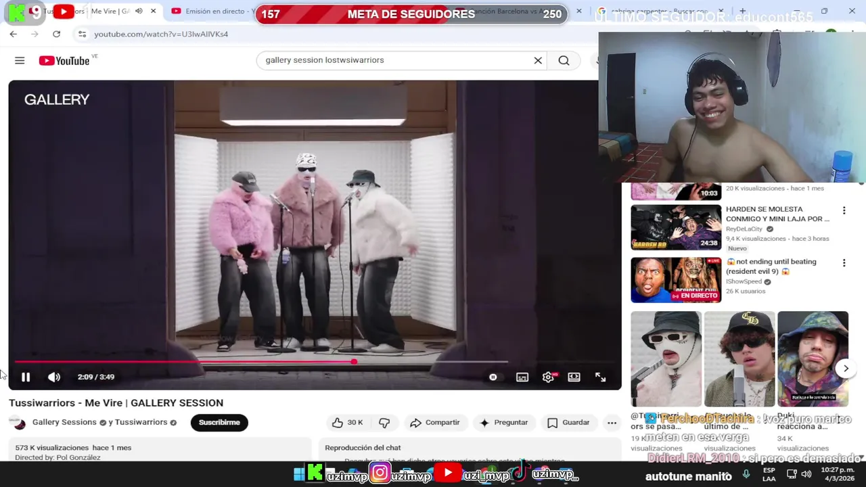This screenshot has width=866, height=487.
Task: Open the YouTube hamburger guide menu
Action: (x=20, y=60)
